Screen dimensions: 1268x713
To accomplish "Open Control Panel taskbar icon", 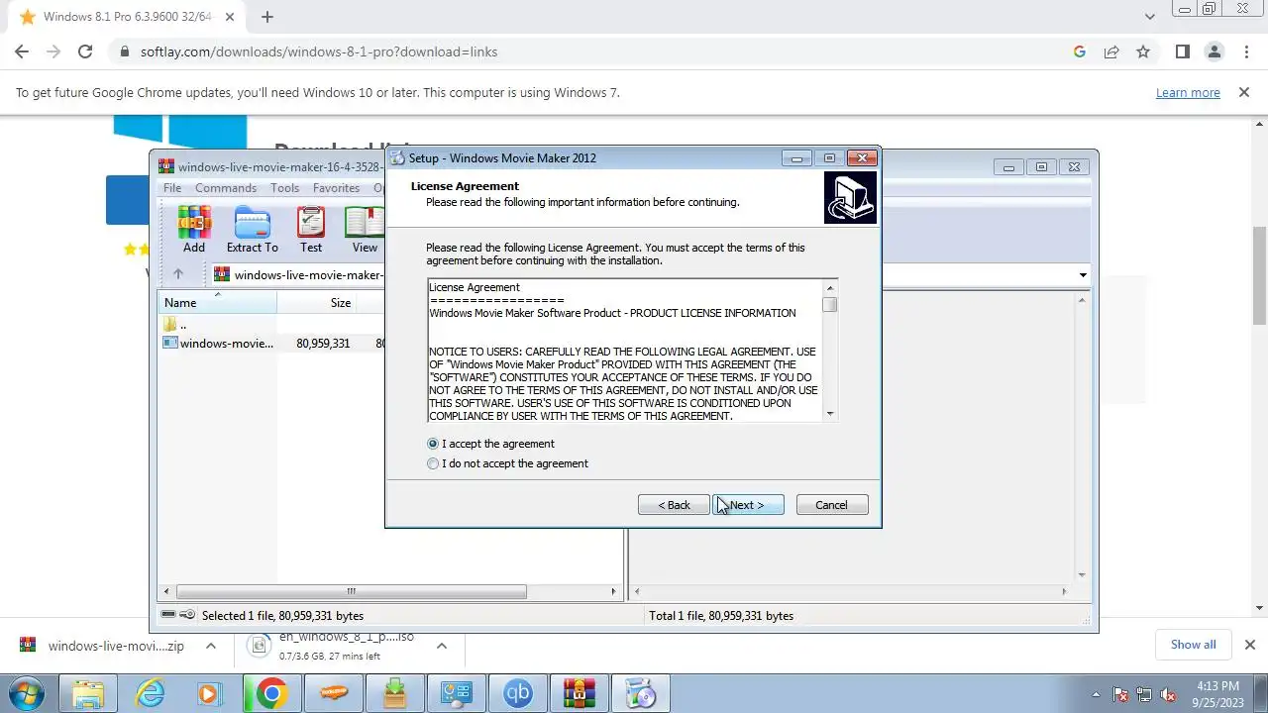I will point(457,693).
